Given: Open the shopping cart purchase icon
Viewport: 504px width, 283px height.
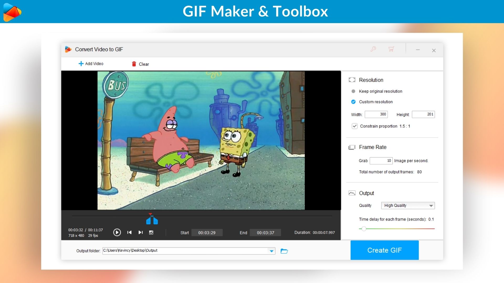Looking at the screenshot, I should pos(391,49).
